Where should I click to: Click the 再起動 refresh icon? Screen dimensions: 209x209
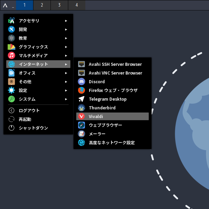(11, 119)
